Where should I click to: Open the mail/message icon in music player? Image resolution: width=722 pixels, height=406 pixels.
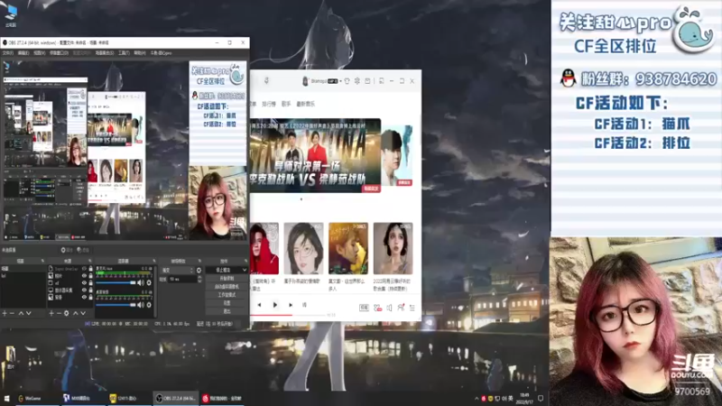click(367, 81)
